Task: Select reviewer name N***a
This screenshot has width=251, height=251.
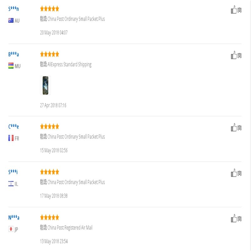Action: pyautogui.click(x=14, y=217)
